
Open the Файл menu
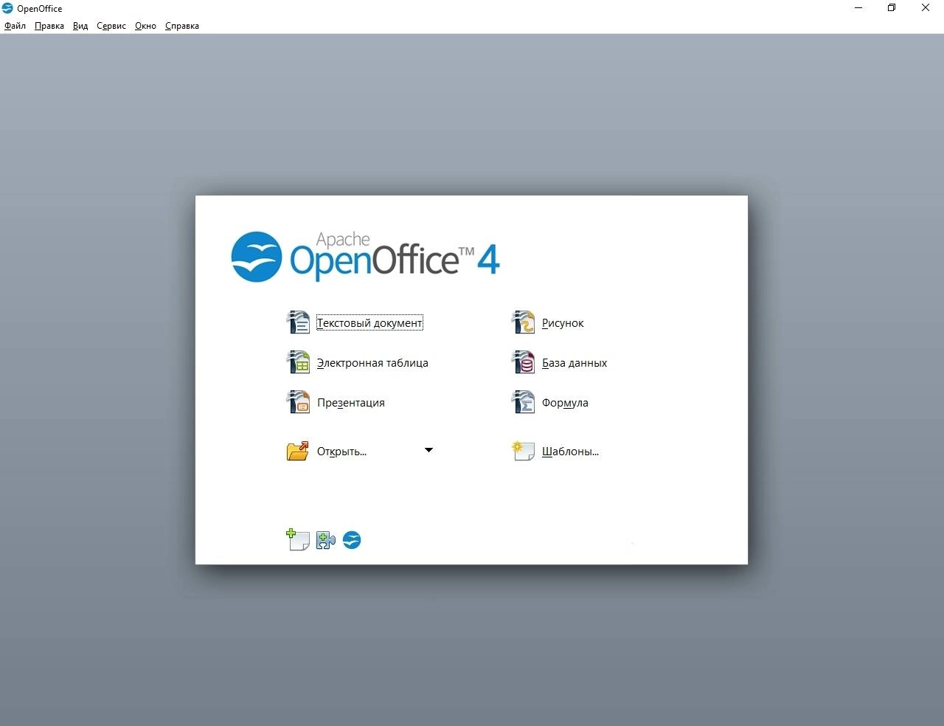(15, 26)
